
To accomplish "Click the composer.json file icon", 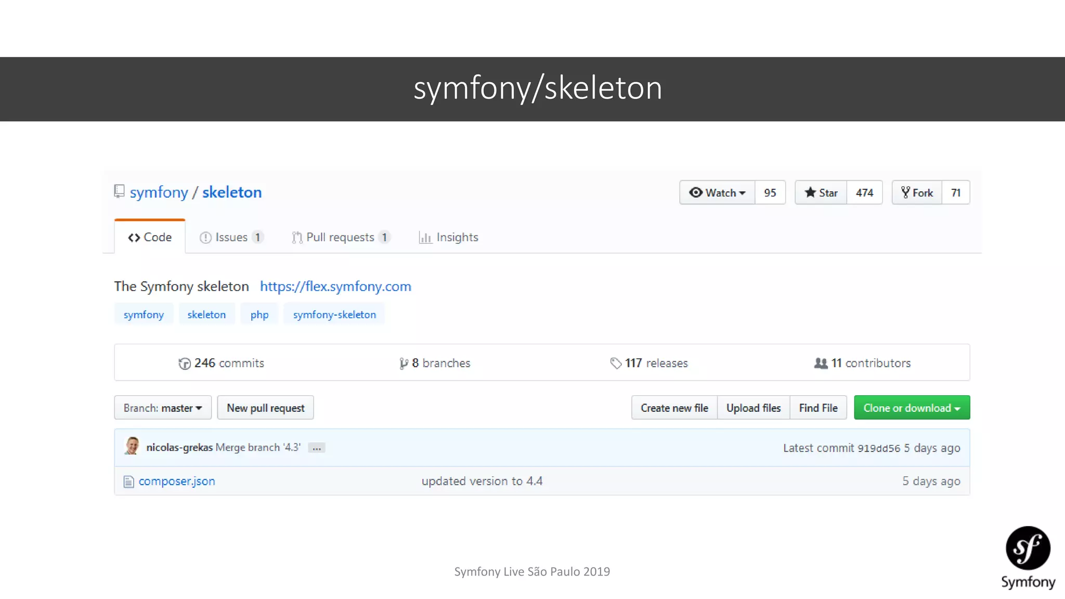I will (x=128, y=482).
